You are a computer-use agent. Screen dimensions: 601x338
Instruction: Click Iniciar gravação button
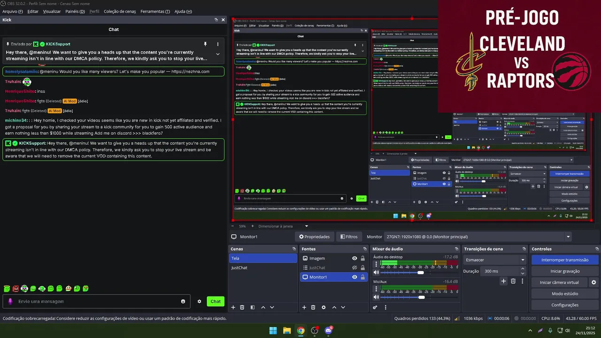(x=565, y=271)
